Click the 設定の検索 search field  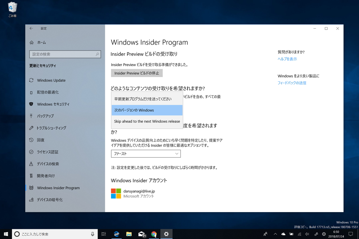[65, 54]
